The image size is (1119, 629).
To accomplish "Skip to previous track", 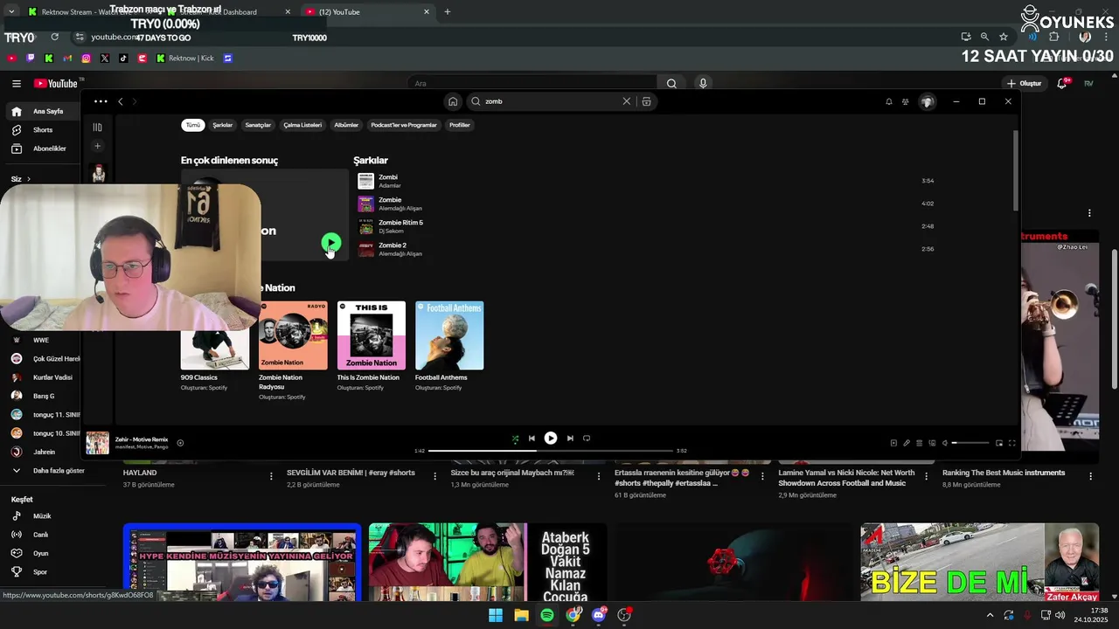I will coord(532,439).
